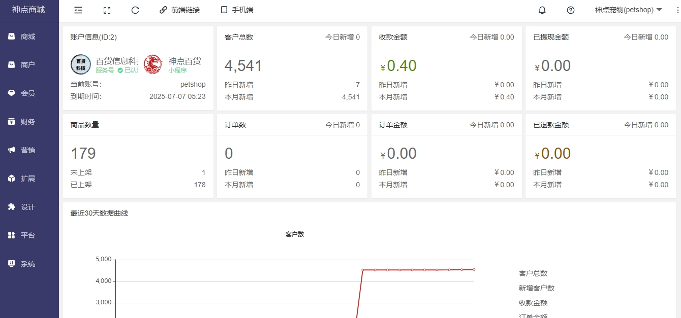Click the red dragon mini-program avatar
The width and height of the screenshot is (681, 318).
point(153,64)
